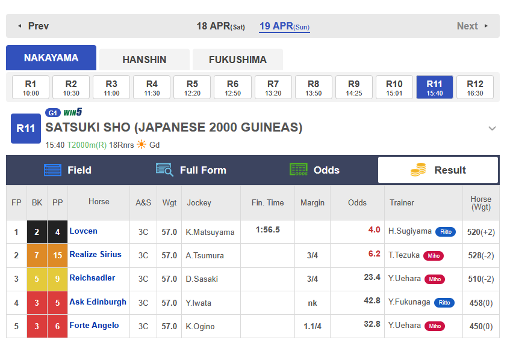This screenshot has width=510, height=346.
Task: Click the Odds column header
Action: (x=357, y=202)
